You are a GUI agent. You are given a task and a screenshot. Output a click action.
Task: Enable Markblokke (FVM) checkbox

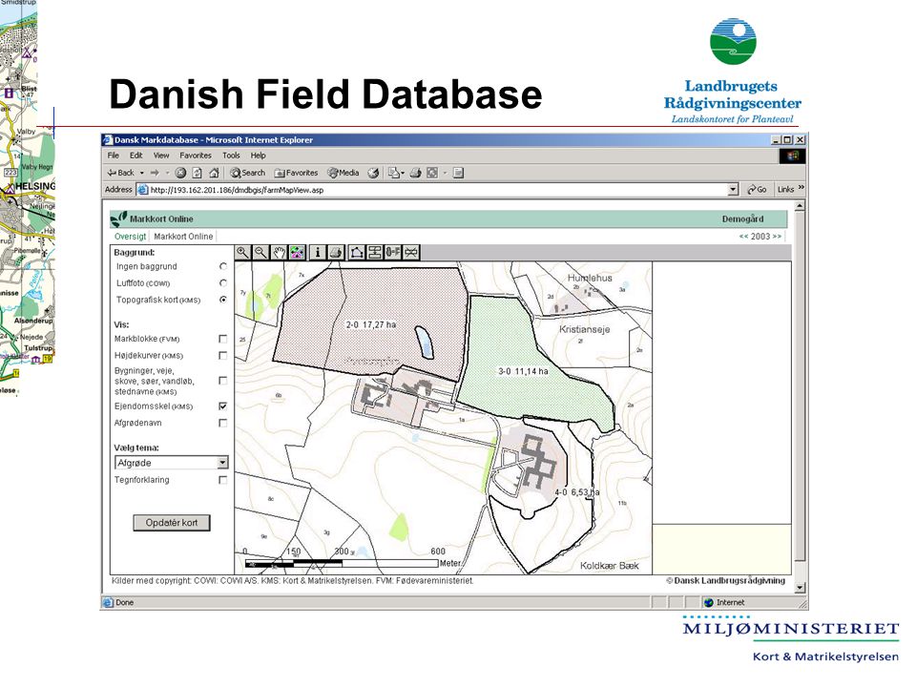tap(222, 339)
